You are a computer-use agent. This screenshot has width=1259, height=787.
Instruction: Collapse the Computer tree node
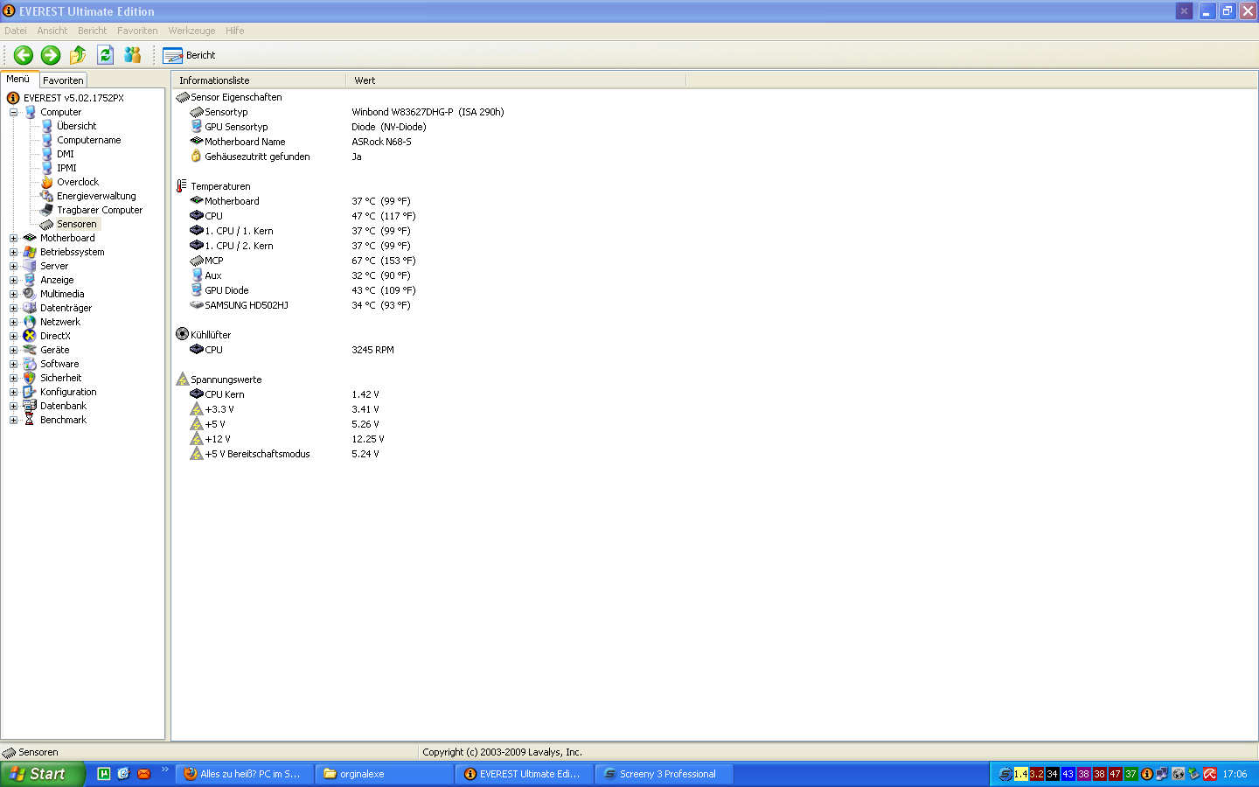coord(13,112)
